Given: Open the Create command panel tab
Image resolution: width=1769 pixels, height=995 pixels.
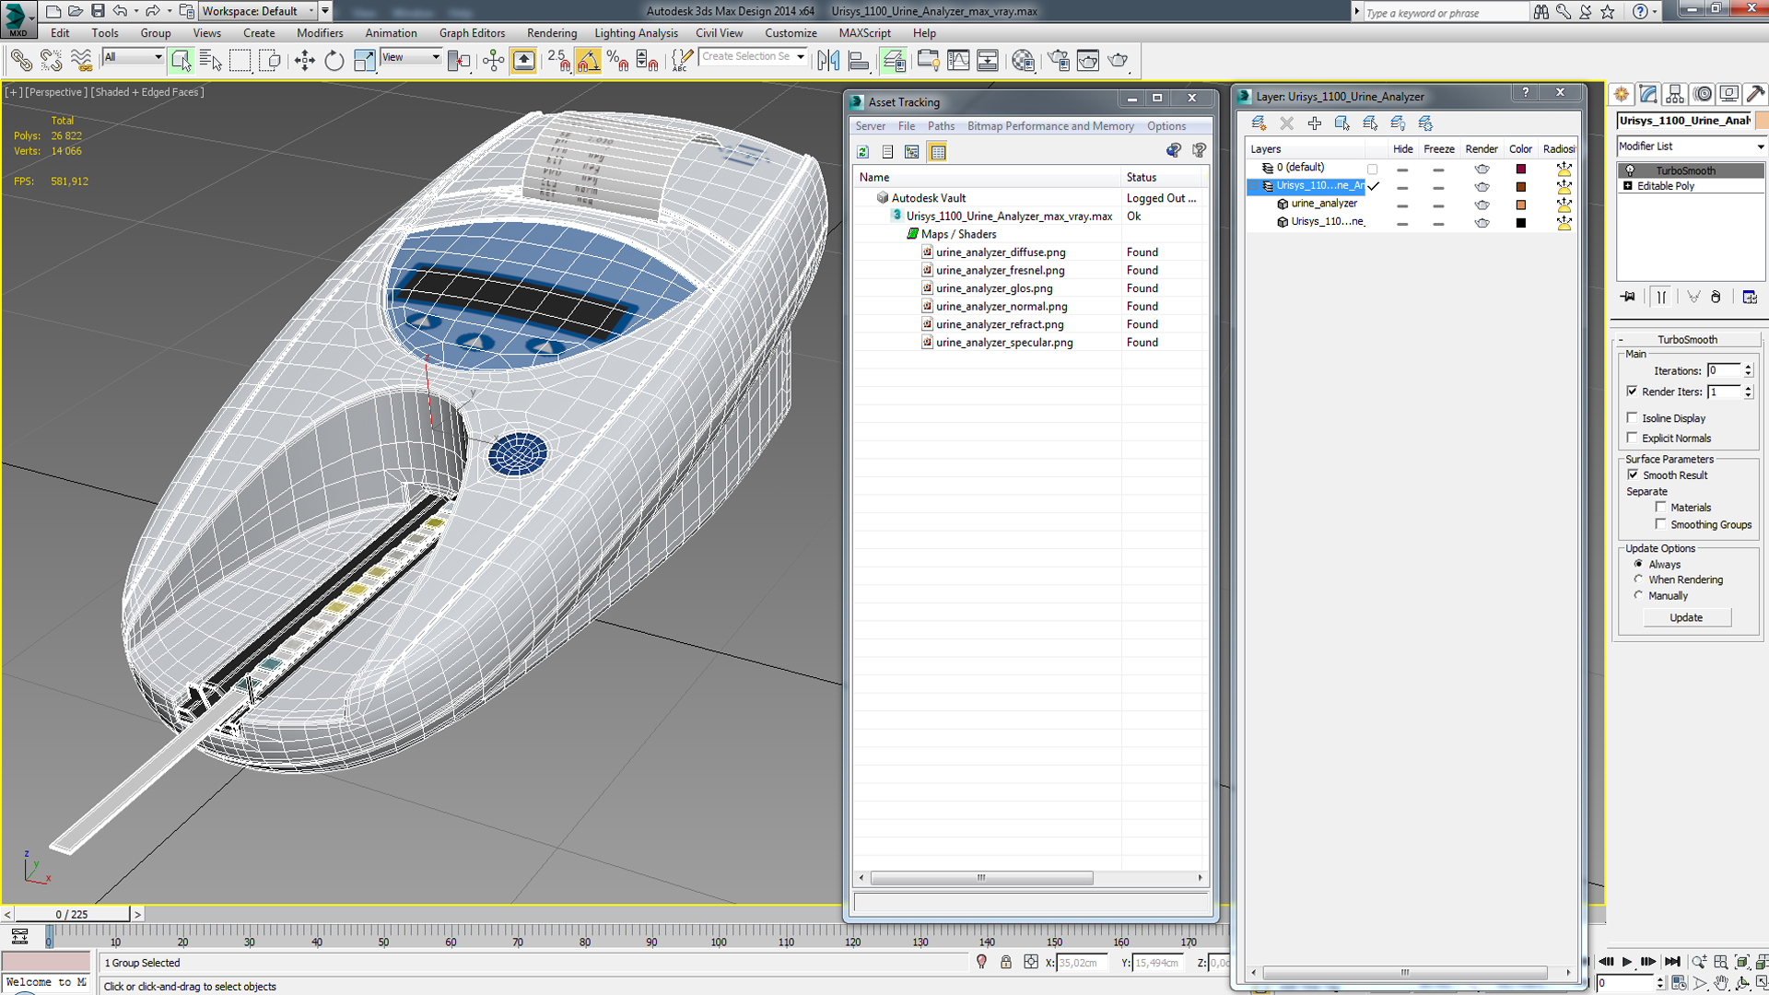Looking at the screenshot, I should (x=1622, y=94).
